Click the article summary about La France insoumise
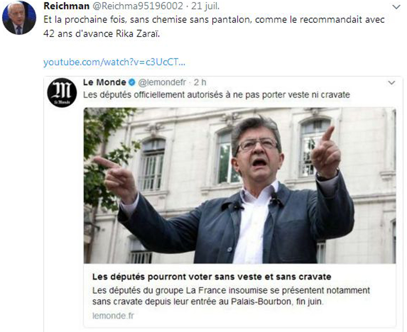This screenshot has height=332, width=407. point(231,296)
